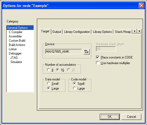Uncheck Place constants in CODE
The width and height of the screenshot is (147, 125).
click(98, 57)
